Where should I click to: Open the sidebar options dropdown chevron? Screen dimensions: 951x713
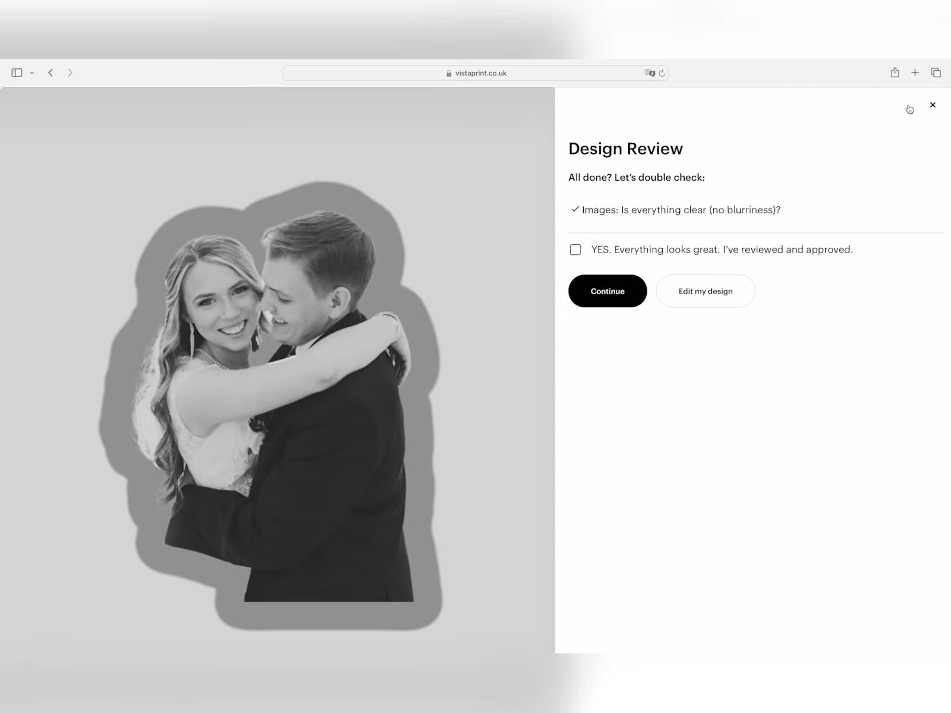click(32, 73)
